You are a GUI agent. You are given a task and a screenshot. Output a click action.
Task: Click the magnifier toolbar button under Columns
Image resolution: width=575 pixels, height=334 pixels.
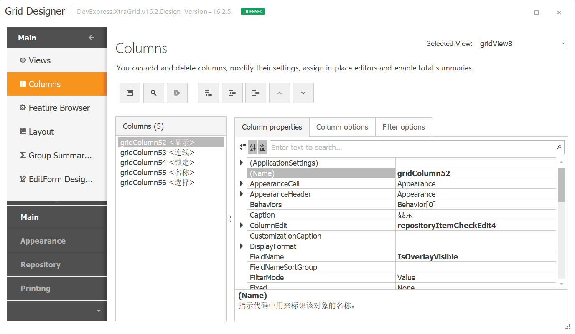coord(154,93)
